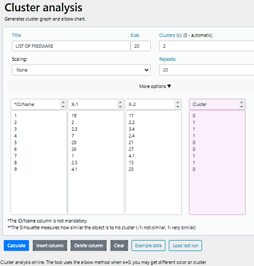This screenshot has height=266, width=254.
Task: Click down arrow in X-1 header spinner
Action: 120,107
